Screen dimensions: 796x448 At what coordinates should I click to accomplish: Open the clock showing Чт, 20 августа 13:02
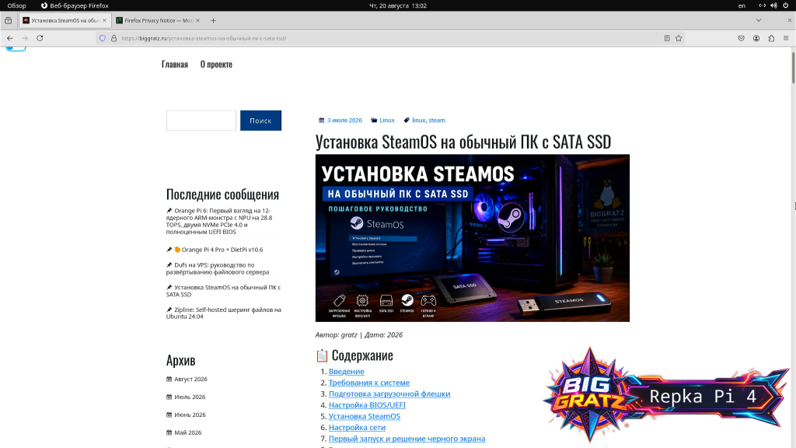(397, 5)
